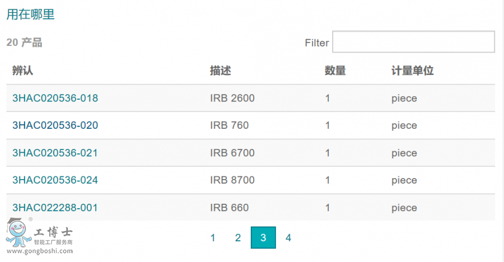Click the 描述 column header
The height and width of the screenshot is (262, 504).
(221, 71)
